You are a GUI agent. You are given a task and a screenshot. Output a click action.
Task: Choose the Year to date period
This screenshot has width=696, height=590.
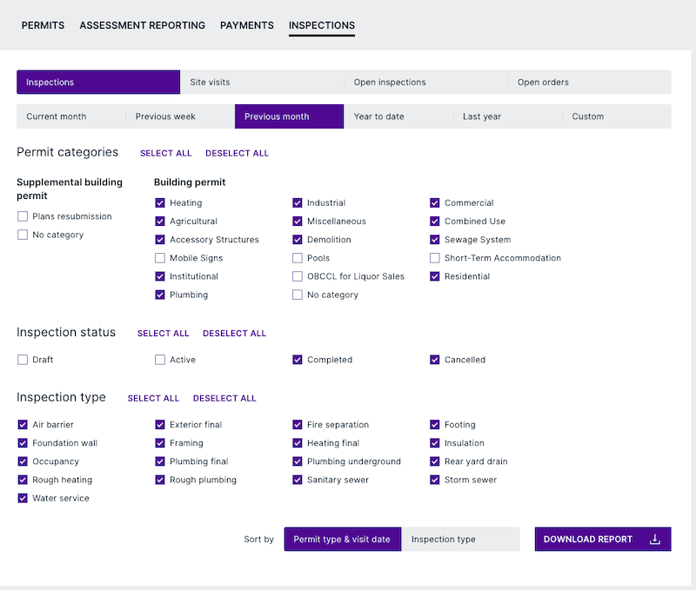point(398,116)
